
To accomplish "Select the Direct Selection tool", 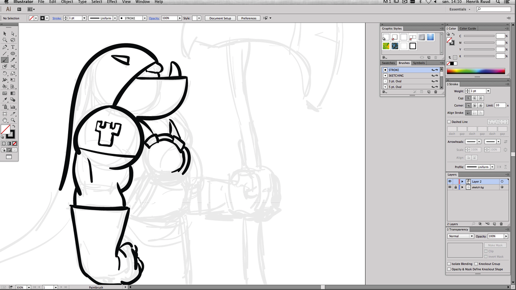I will point(13,34).
